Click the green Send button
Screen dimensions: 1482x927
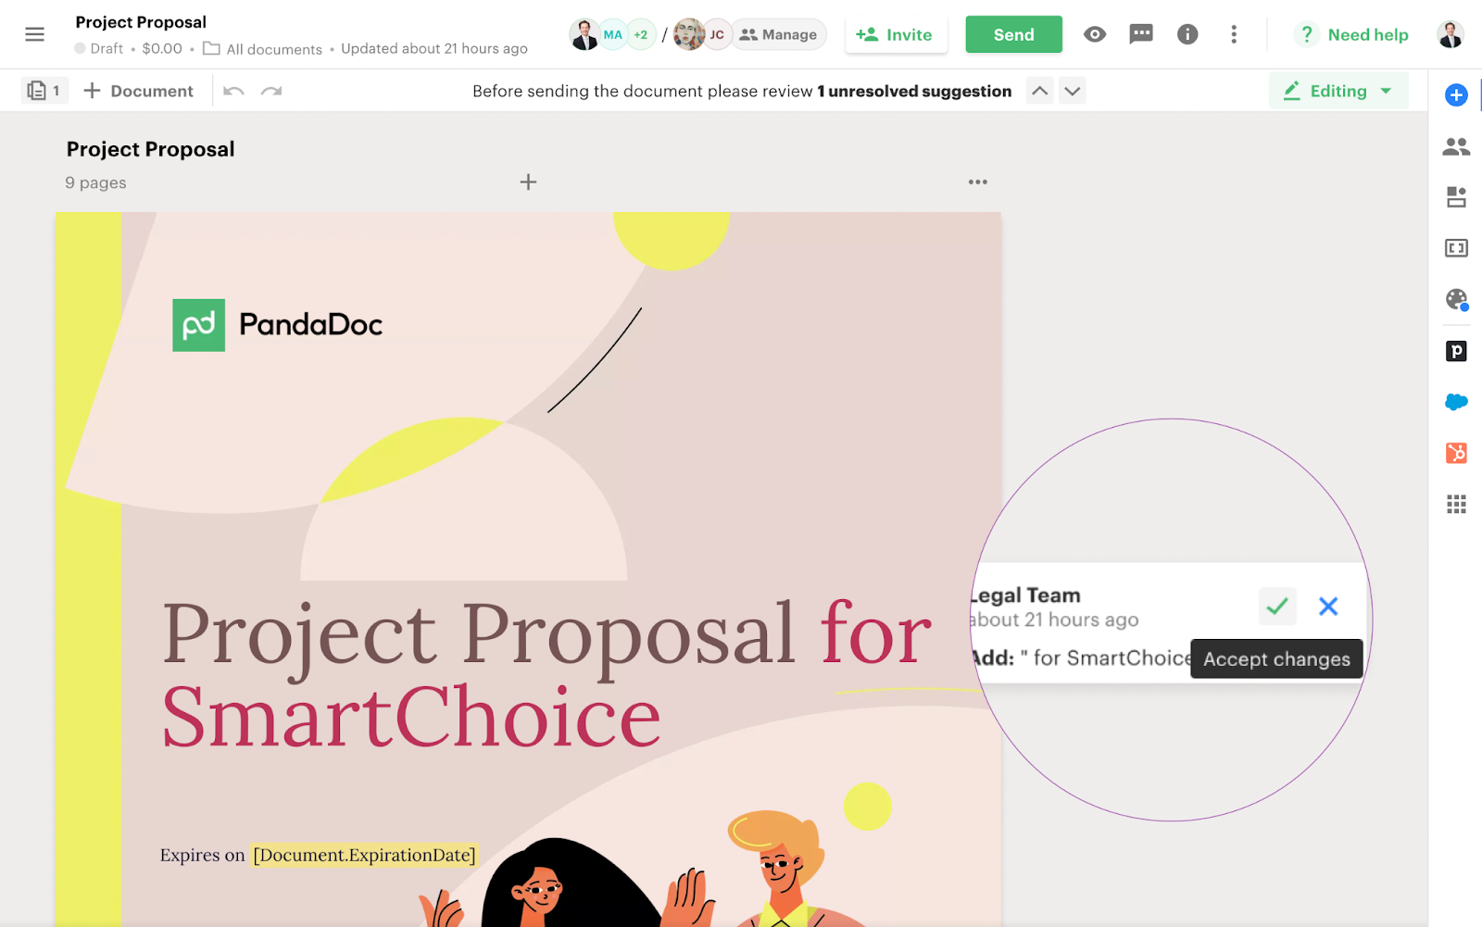tap(1013, 34)
